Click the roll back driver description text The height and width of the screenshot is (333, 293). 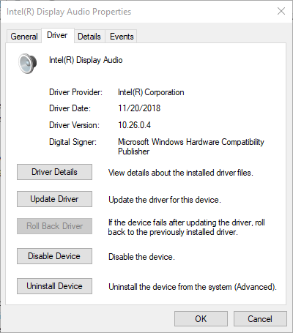tap(187, 227)
